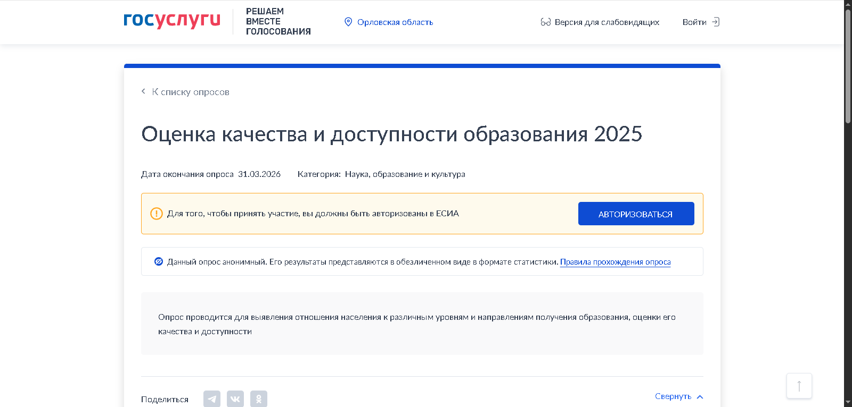Share the survey via Telegram icon
This screenshot has height=407, width=852.
212,398
